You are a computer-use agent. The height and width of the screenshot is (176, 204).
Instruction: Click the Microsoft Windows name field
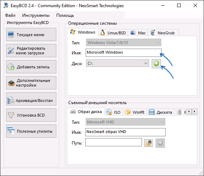tap(124, 53)
